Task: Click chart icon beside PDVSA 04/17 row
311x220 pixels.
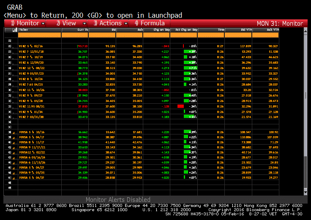Action: [x=14, y=137]
